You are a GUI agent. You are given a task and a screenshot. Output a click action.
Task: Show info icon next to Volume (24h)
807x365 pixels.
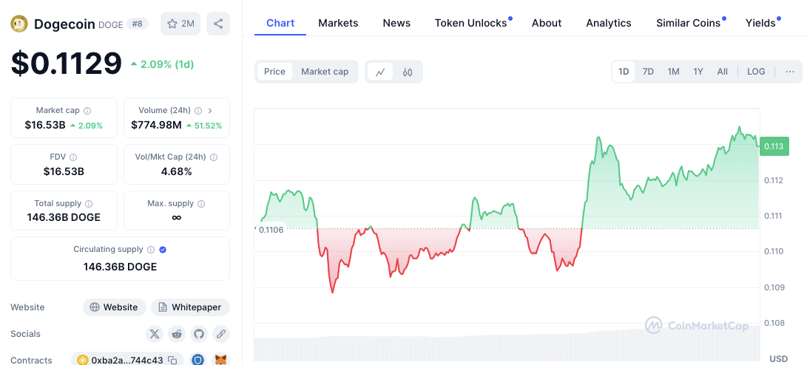coord(198,111)
